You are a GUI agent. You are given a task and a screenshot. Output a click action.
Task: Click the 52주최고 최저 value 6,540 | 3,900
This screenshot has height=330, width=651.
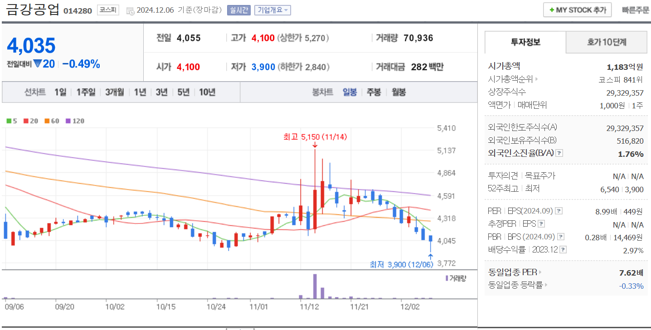click(x=622, y=189)
